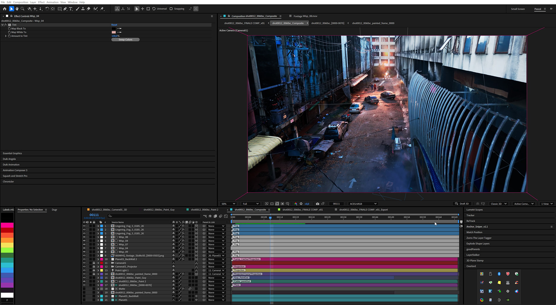The height and width of the screenshot is (305, 556).
Task: Click the Swap Colors button
Action: 125,40
